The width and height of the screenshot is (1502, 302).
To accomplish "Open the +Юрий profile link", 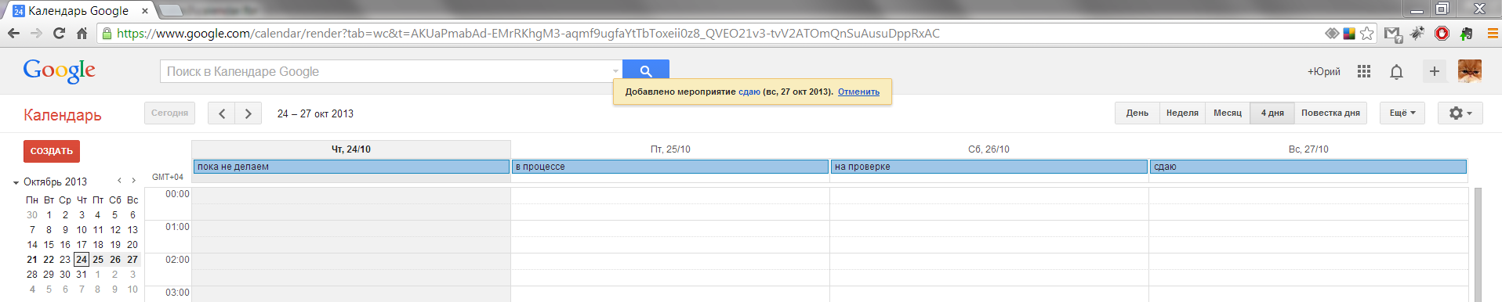I will [1324, 71].
